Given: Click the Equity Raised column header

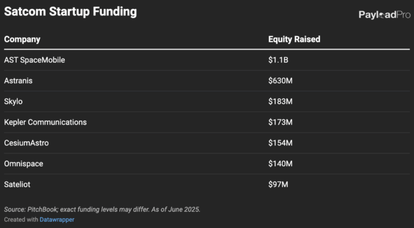Looking at the screenshot, I should (x=294, y=39).
